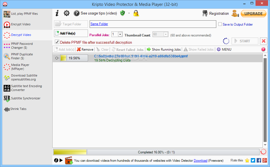Click the Google Plus icon
270x167 pixels.
tap(265, 160)
